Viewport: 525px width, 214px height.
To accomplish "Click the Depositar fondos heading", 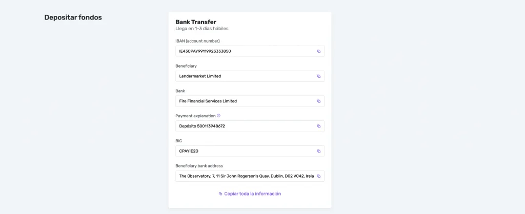I will tap(73, 17).
